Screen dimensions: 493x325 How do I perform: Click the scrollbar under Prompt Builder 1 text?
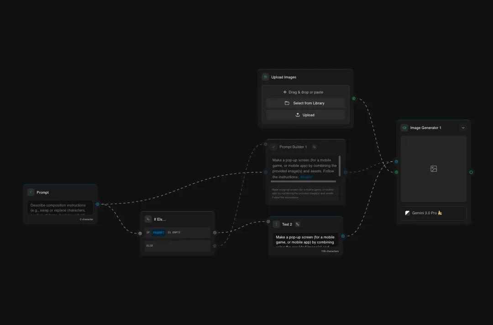pos(303,181)
